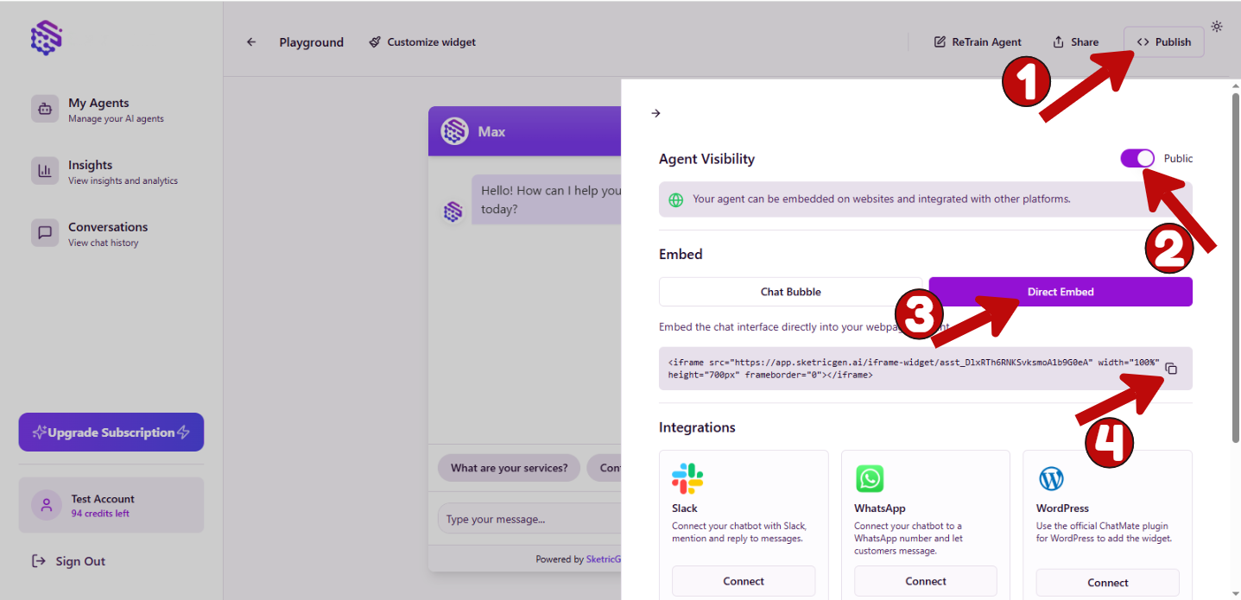Click the Type your message field

click(518, 518)
